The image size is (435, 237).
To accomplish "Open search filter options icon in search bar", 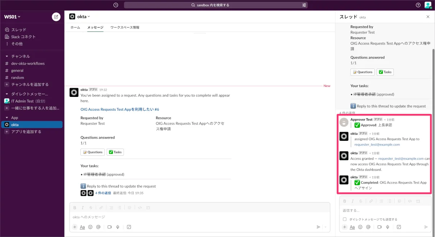I will tap(304, 5).
